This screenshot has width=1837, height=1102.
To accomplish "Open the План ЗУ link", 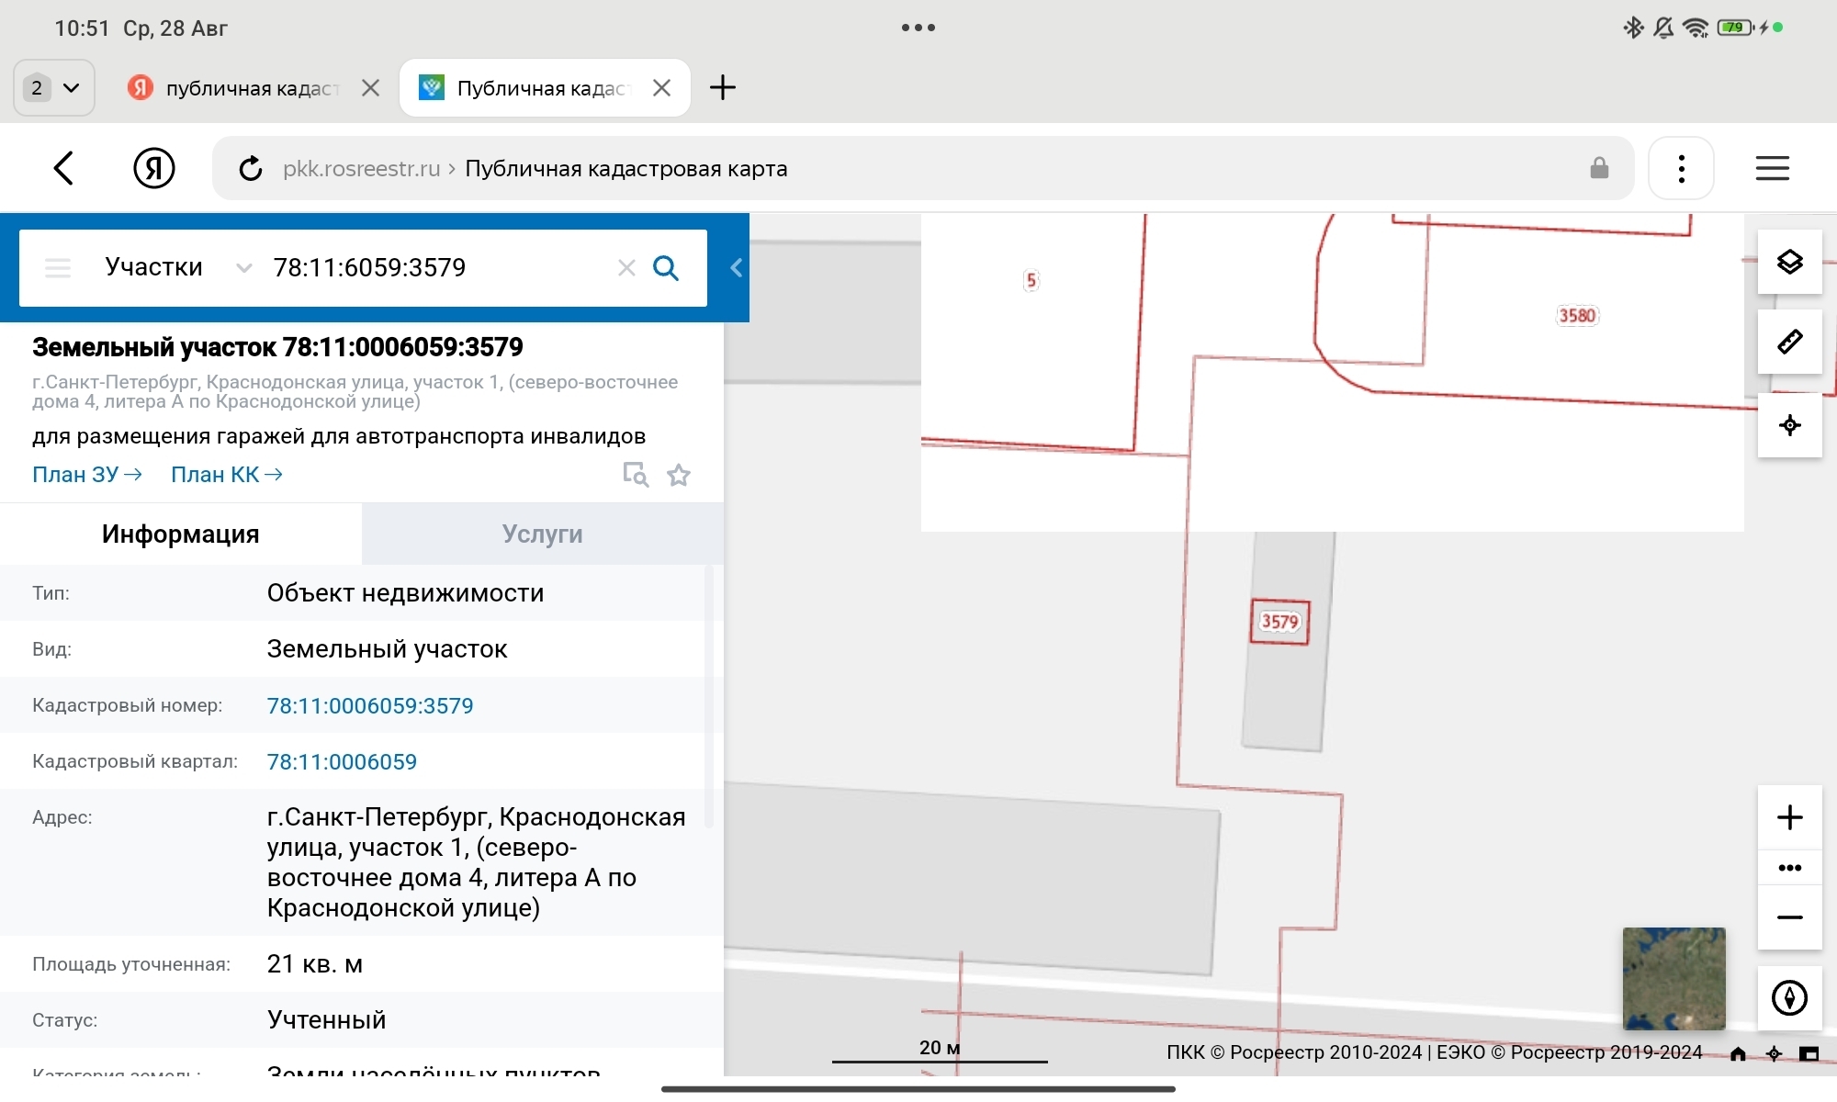I will click(x=87, y=475).
